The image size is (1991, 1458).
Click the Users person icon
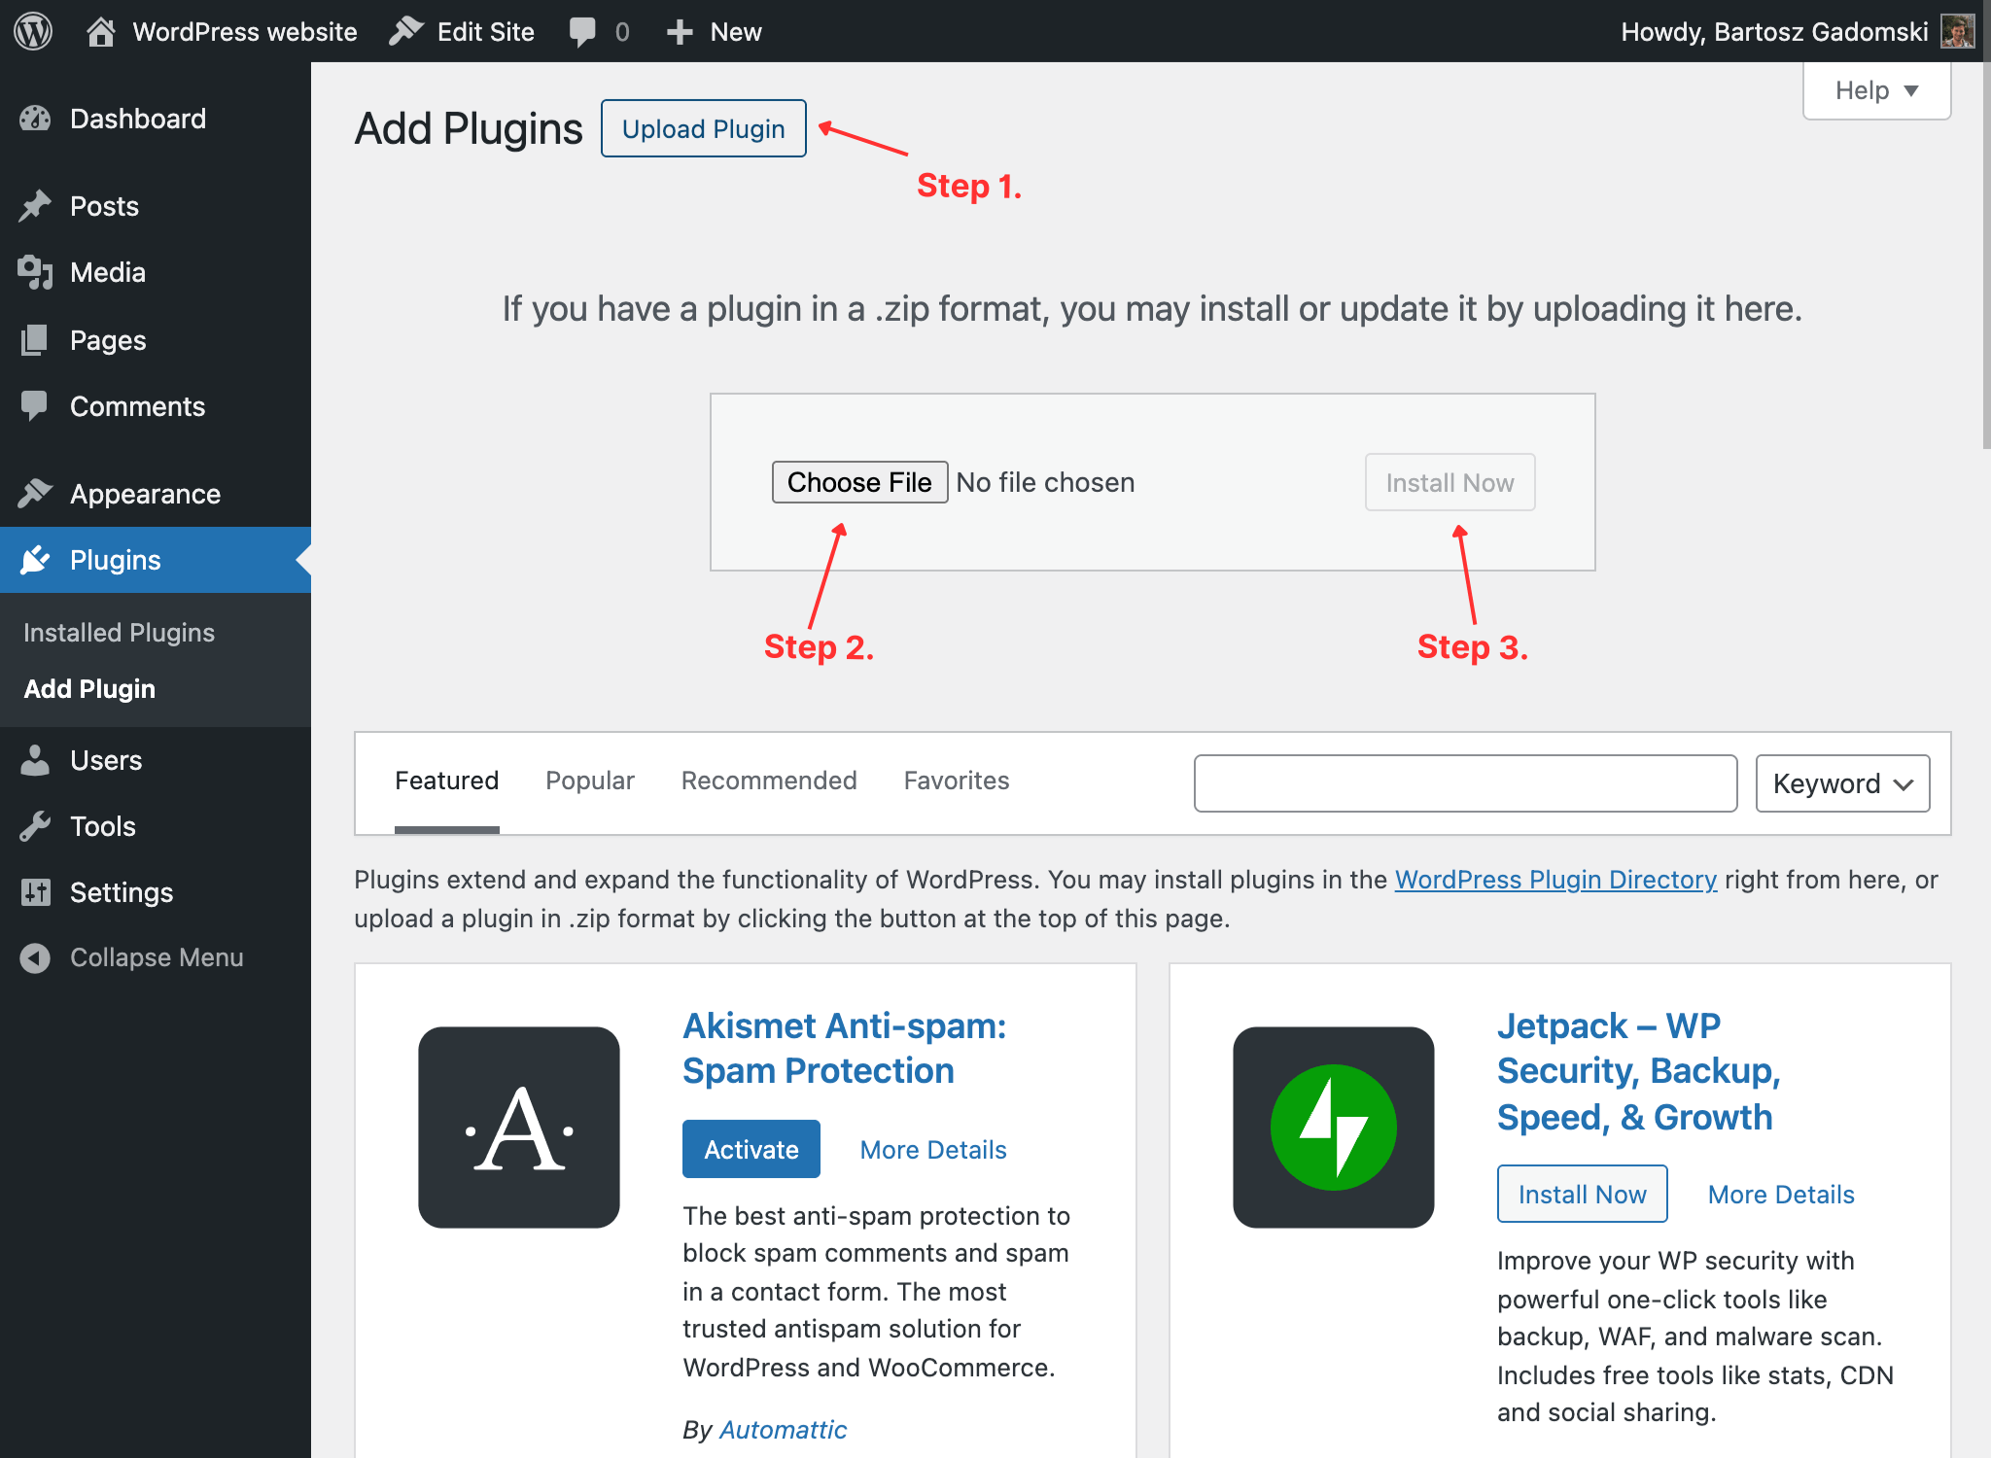[x=35, y=760]
